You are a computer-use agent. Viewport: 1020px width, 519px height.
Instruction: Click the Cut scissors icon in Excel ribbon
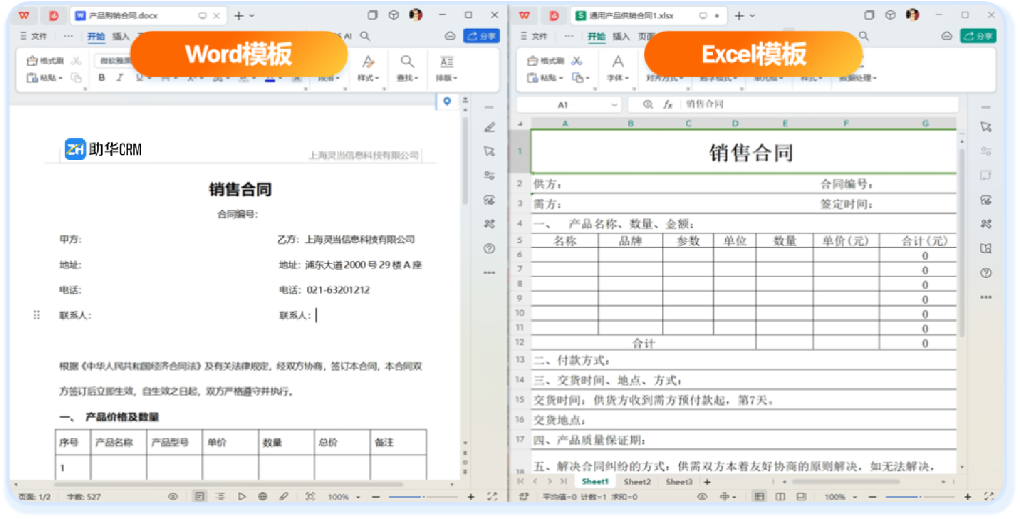[576, 60]
